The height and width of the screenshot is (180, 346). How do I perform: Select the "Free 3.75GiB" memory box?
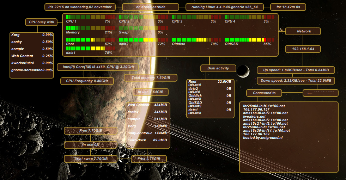click(149, 159)
